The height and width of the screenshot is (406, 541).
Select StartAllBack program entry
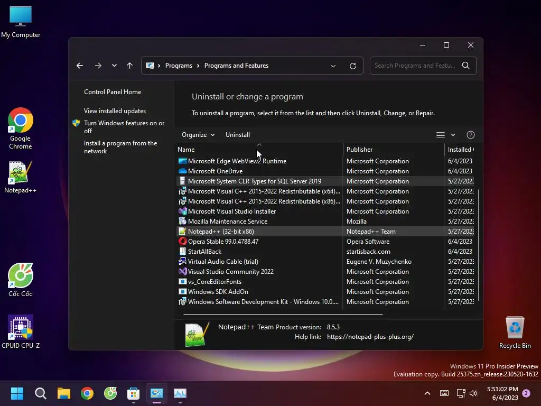325,251
